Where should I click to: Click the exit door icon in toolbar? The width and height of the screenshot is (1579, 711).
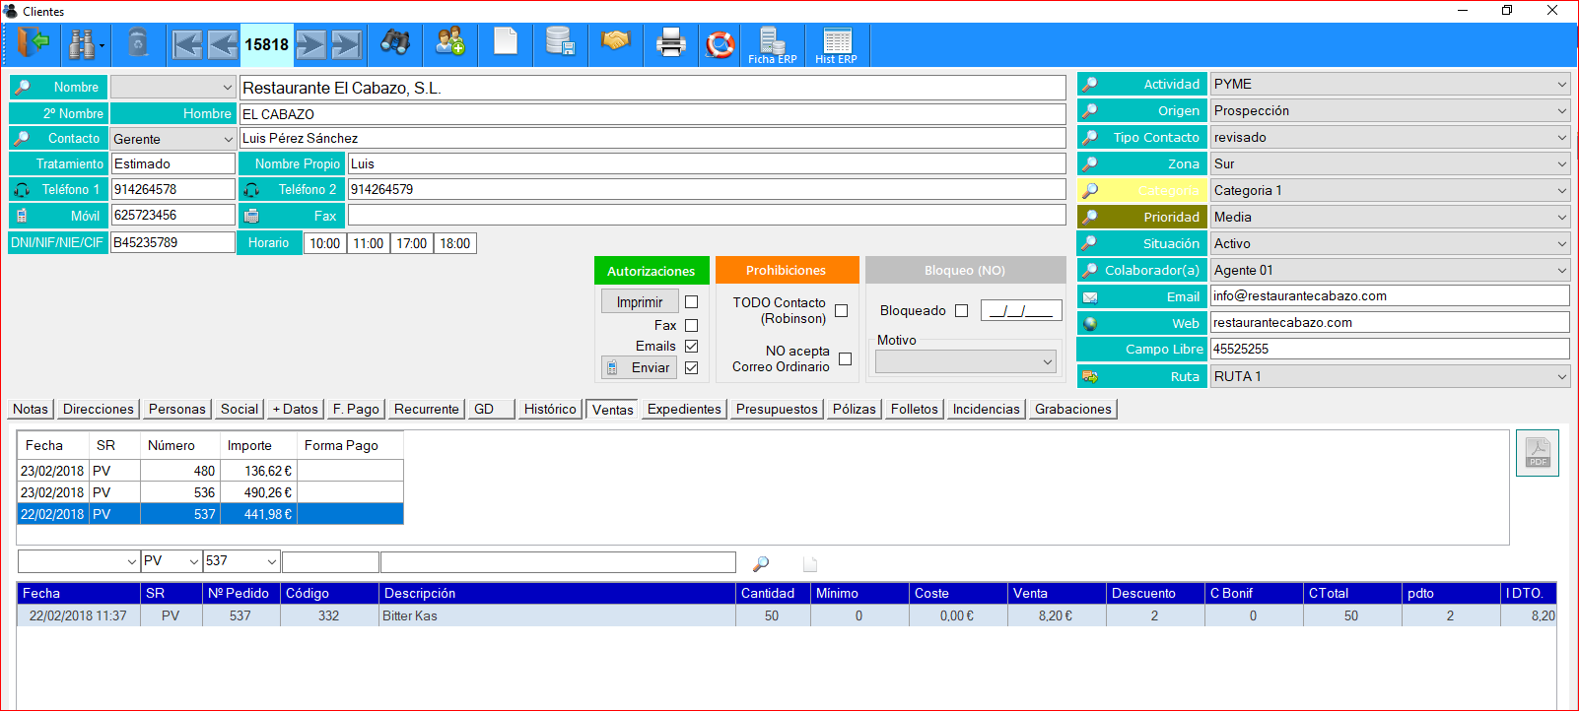click(32, 43)
